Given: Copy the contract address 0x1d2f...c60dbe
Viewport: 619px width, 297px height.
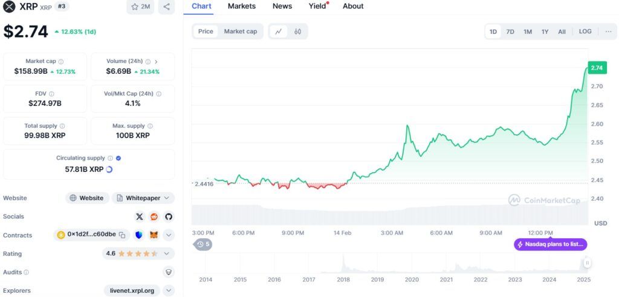Looking at the screenshot, I should pos(122,235).
